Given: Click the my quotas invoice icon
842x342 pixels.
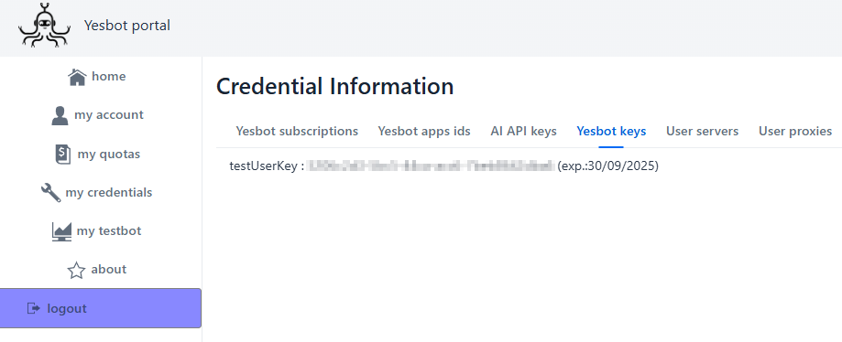Looking at the screenshot, I should [x=63, y=154].
